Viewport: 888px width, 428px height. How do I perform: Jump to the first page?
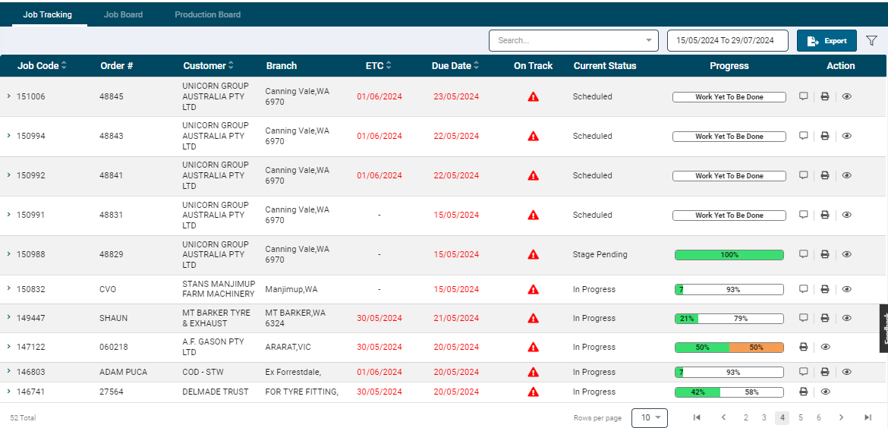(697, 417)
